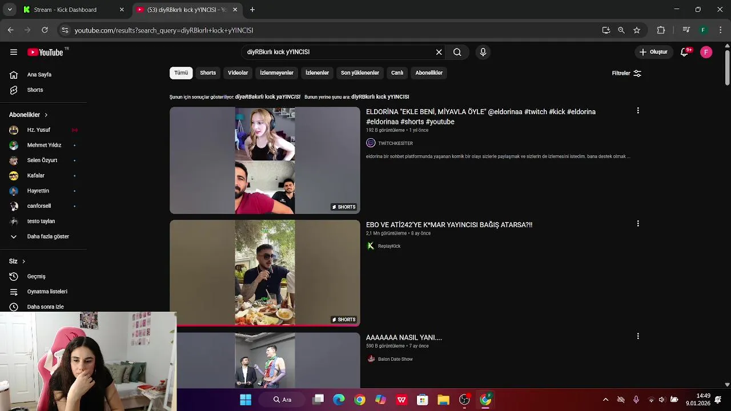The width and height of the screenshot is (731, 411).
Task: Select the İzlenmeyenler filter chip
Action: [x=276, y=73]
